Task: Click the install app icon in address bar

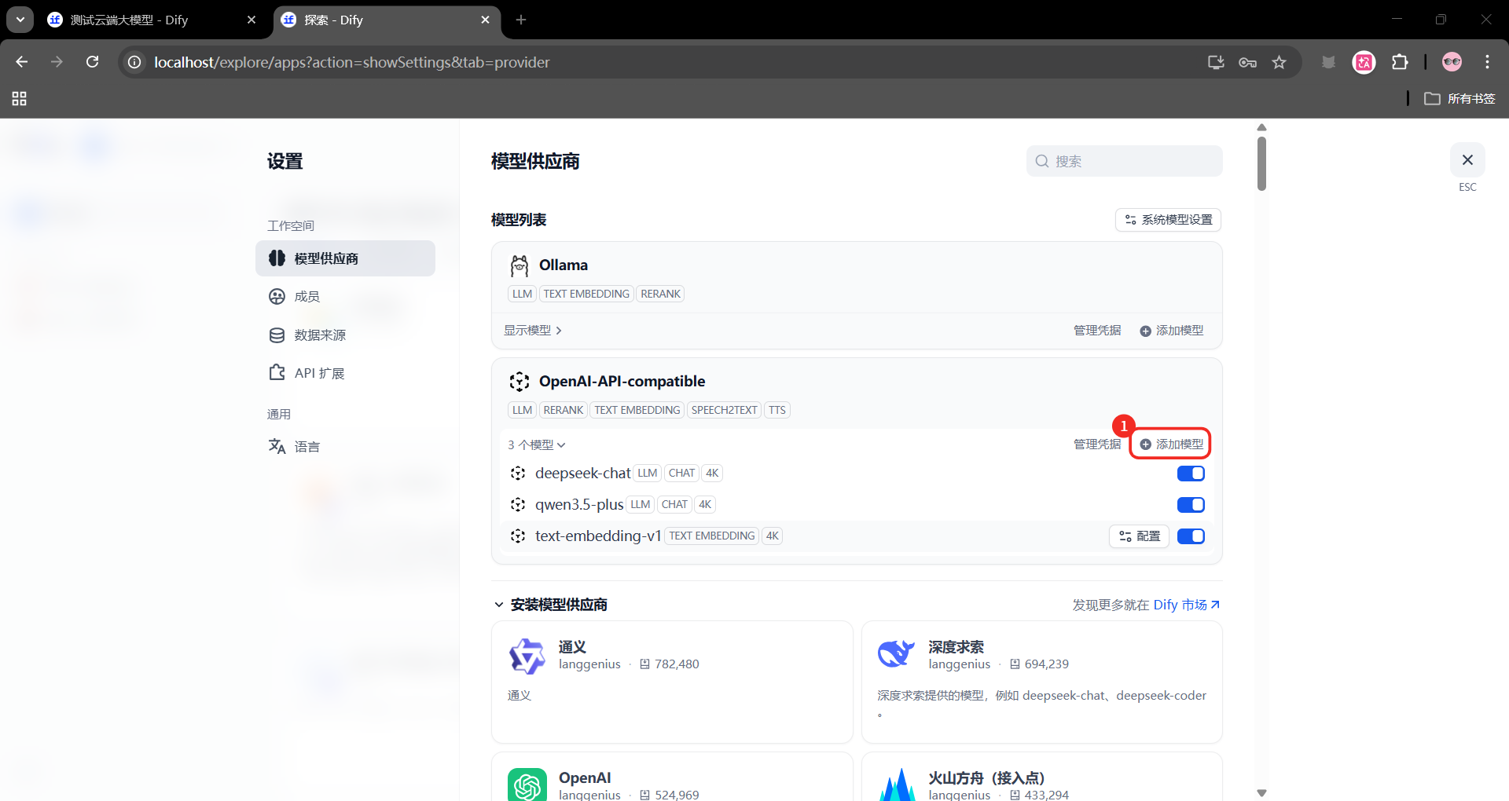Action: [1216, 62]
